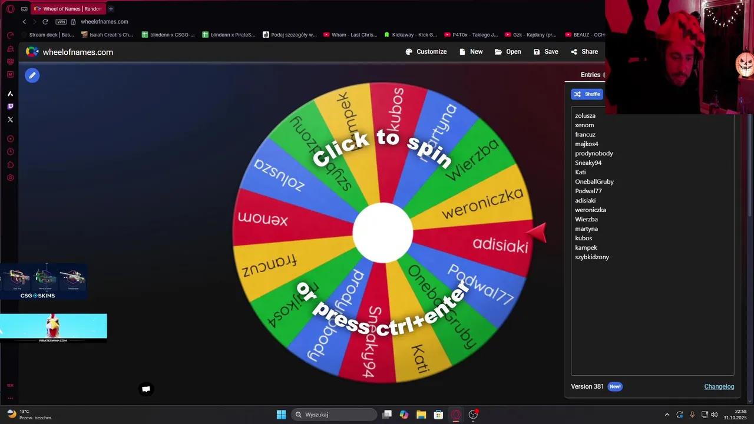Open Gzk - Kajdany bookmark

pyautogui.click(x=531, y=35)
